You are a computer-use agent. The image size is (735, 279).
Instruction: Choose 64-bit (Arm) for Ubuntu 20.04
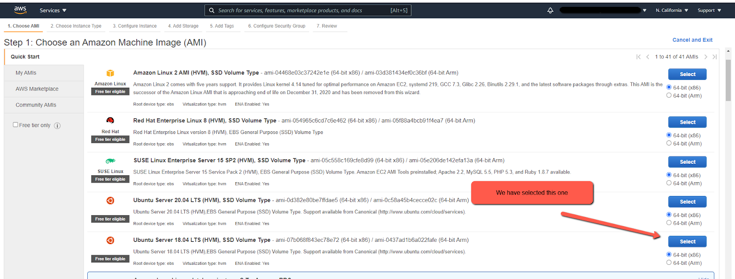pyautogui.click(x=669, y=223)
